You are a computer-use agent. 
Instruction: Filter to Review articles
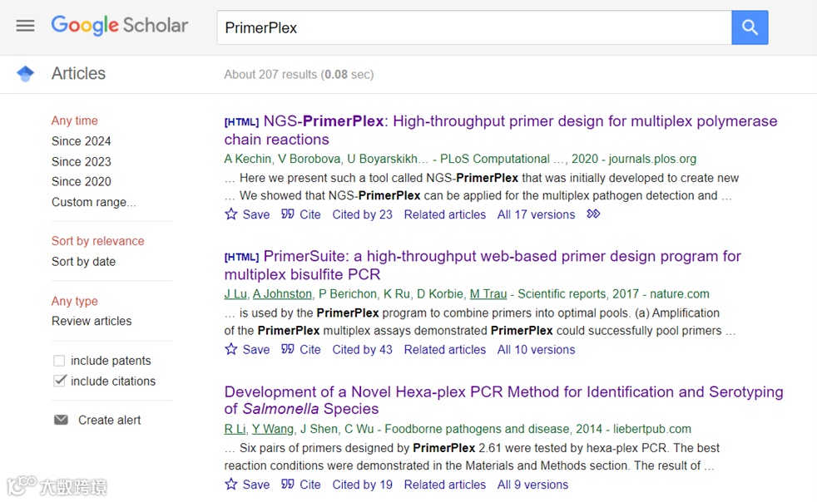[x=92, y=321]
